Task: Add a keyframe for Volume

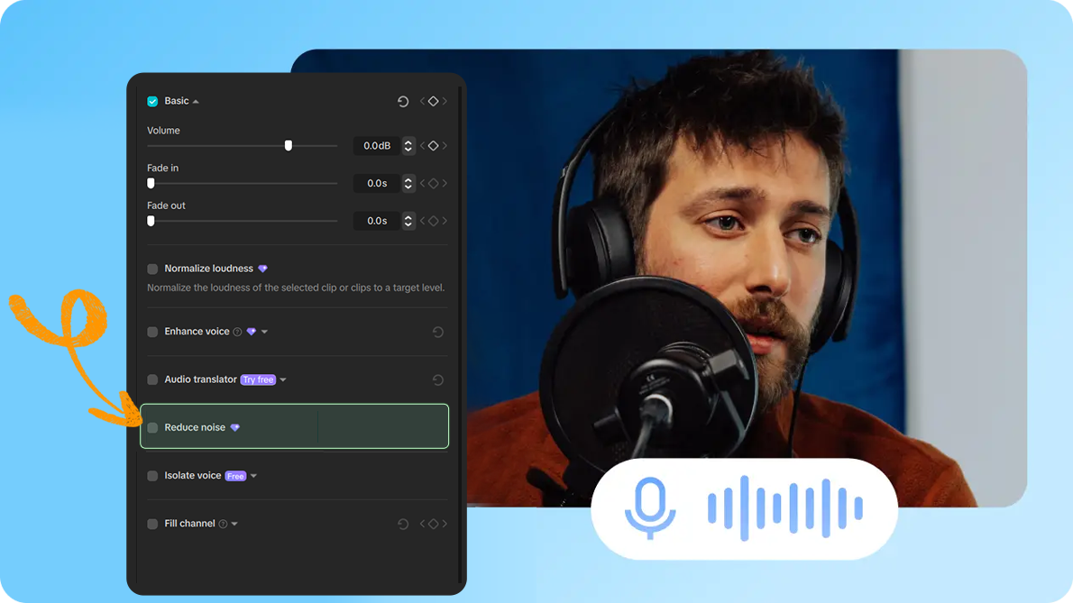Action: click(434, 146)
